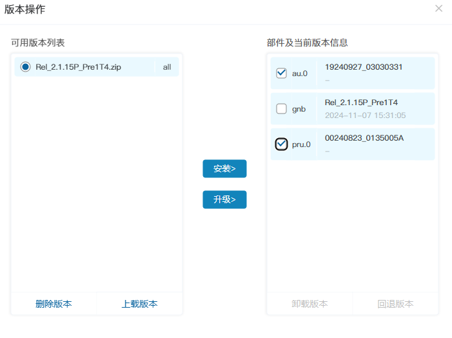The width and height of the screenshot is (452, 338).
Task: Click the 安装> install button
Action: [x=224, y=169]
